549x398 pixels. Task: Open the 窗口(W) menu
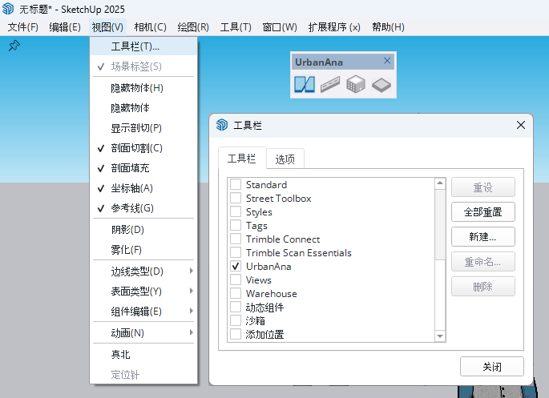pos(280,27)
